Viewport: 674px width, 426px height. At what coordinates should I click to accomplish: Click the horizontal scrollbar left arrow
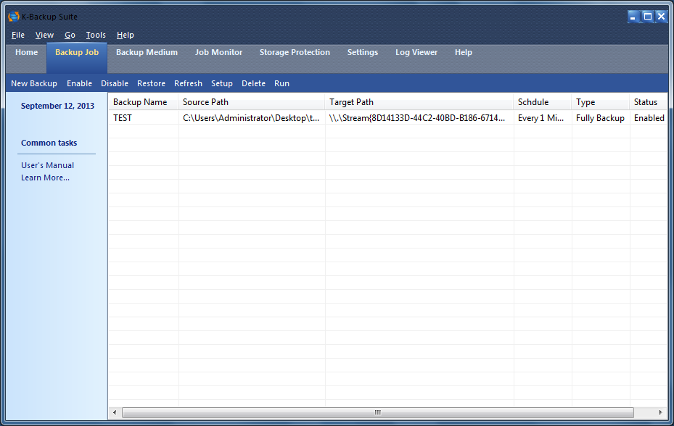115,412
